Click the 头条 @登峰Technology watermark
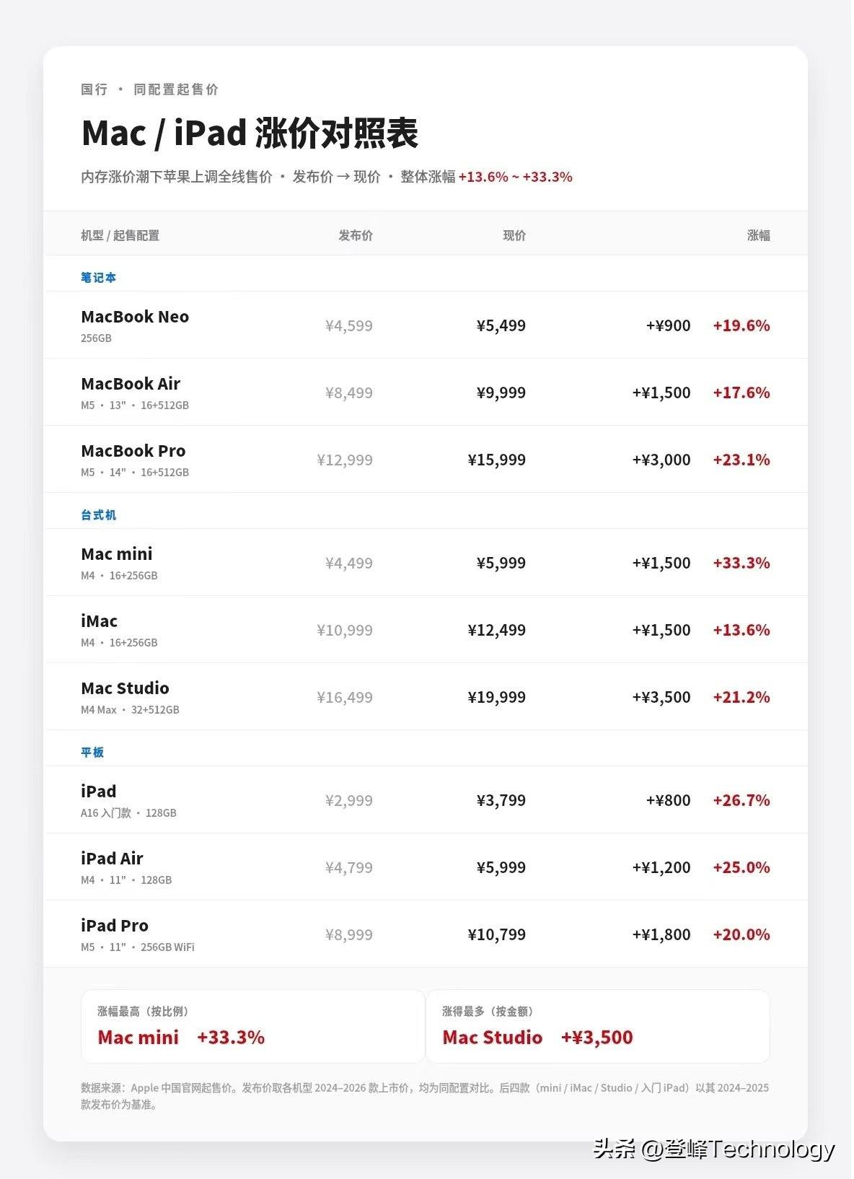 [x=714, y=1149]
